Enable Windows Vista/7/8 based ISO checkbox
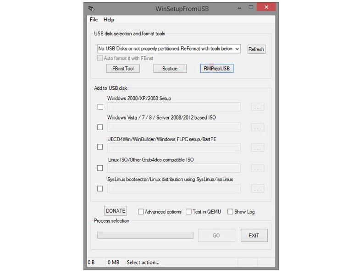364x274 pixels. 100,127
